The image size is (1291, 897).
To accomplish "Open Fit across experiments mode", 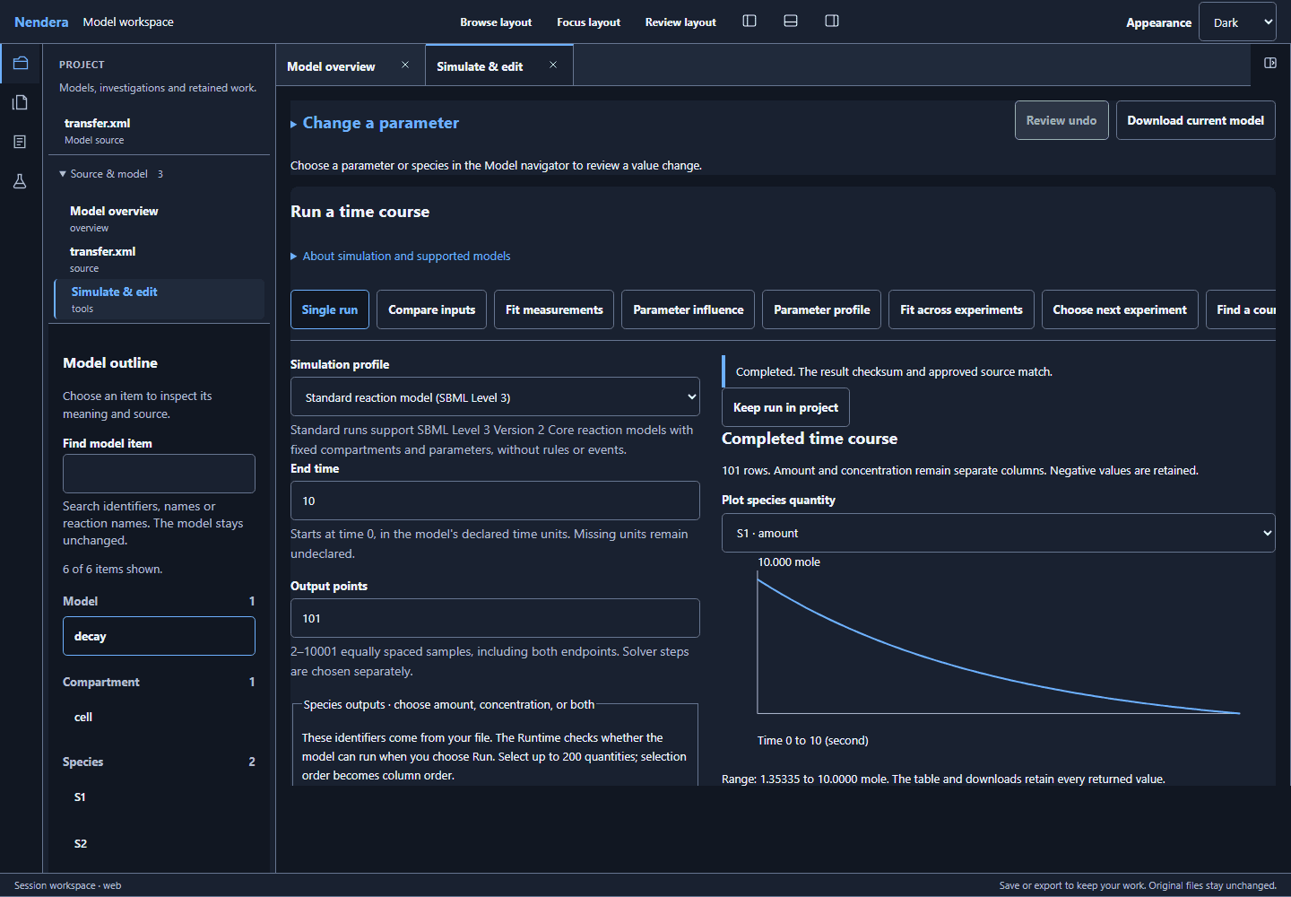I will pyautogui.click(x=961, y=309).
